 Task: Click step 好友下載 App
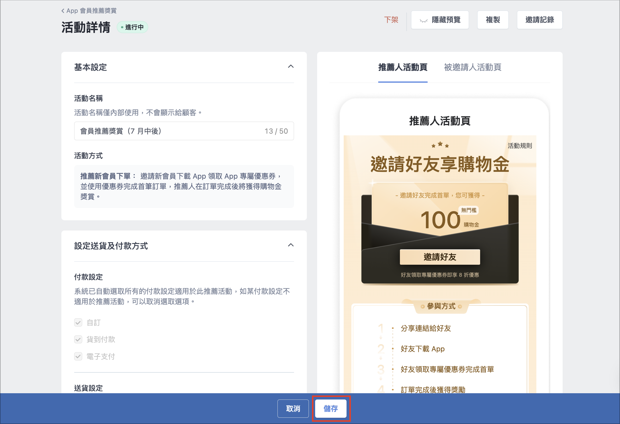point(422,349)
